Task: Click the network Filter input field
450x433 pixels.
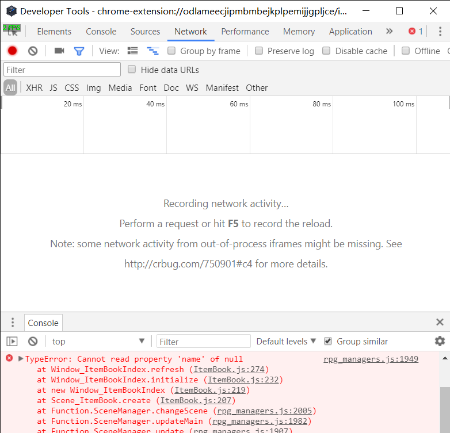Action: click(x=62, y=70)
